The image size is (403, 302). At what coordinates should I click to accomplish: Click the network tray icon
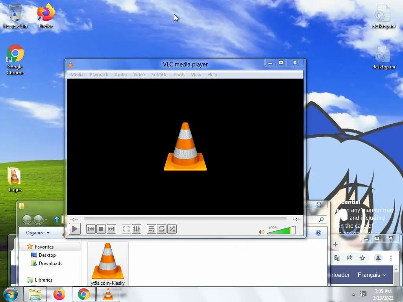(363, 294)
